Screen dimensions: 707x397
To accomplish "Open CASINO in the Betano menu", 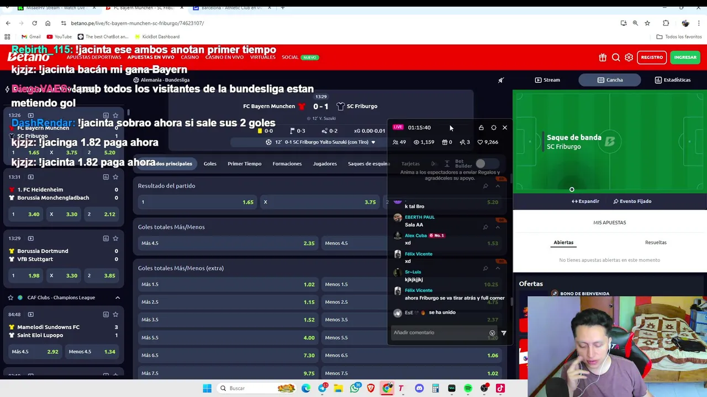I will tap(189, 57).
